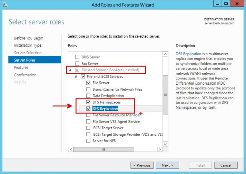The image size is (246, 174).
Task: Select Server Roles step
Action: pos(35,60)
